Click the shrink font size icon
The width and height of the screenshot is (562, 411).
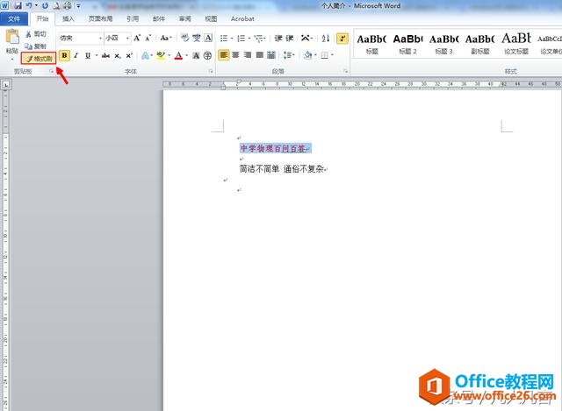click(x=148, y=38)
